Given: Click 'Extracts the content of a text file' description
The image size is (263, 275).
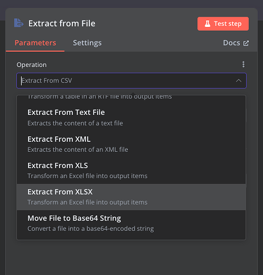Looking at the screenshot, I should [x=75, y=123].
